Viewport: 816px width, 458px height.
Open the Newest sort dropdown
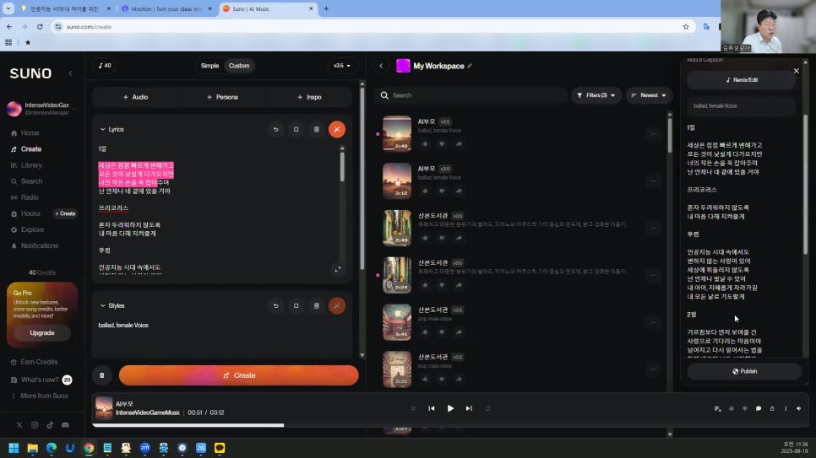[649, 95]
